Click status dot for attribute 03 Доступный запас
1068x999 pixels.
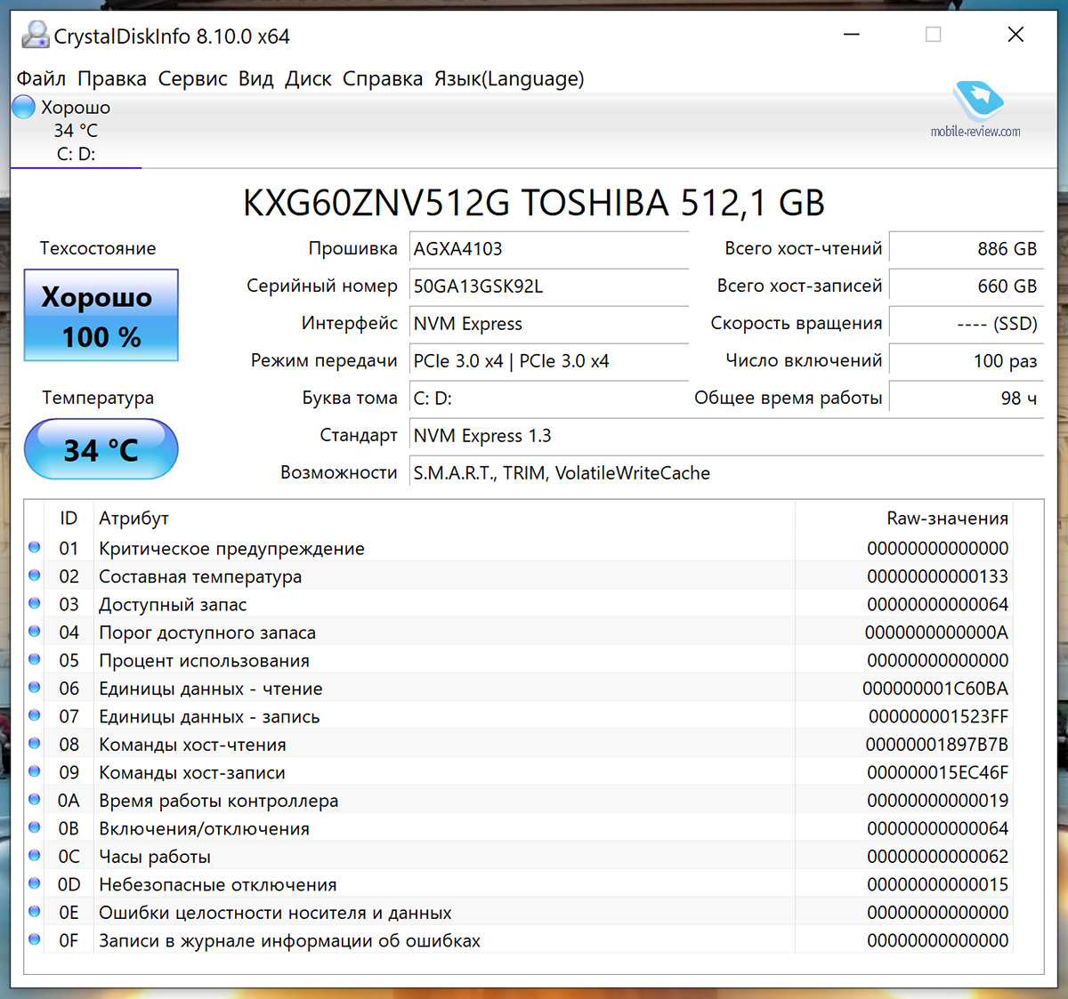[35, 603]
